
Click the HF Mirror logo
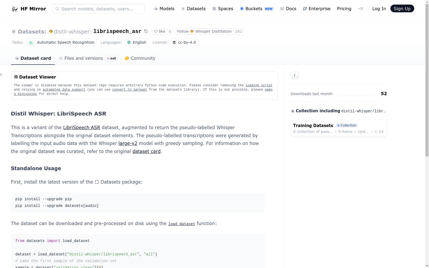[x=29, y=9]
